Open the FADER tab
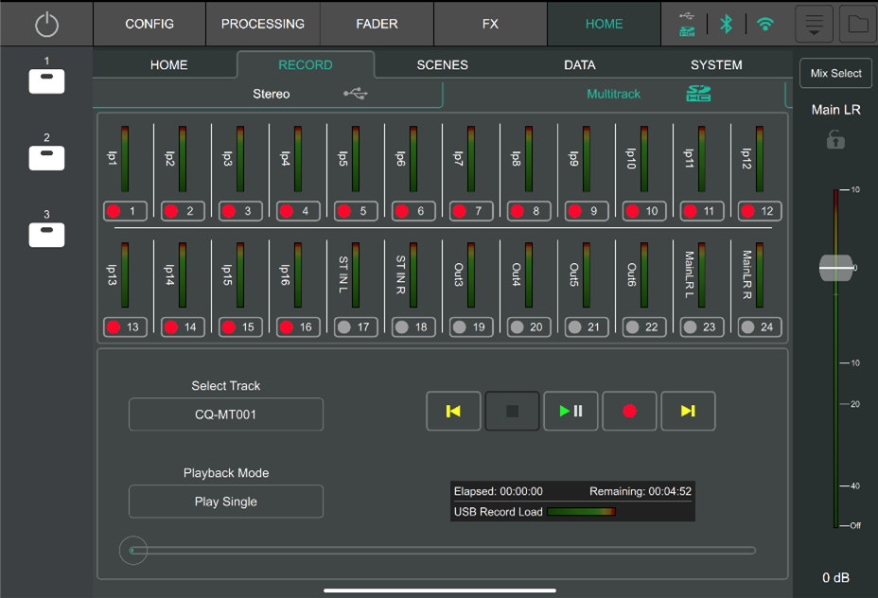 [x=377, y=24]
